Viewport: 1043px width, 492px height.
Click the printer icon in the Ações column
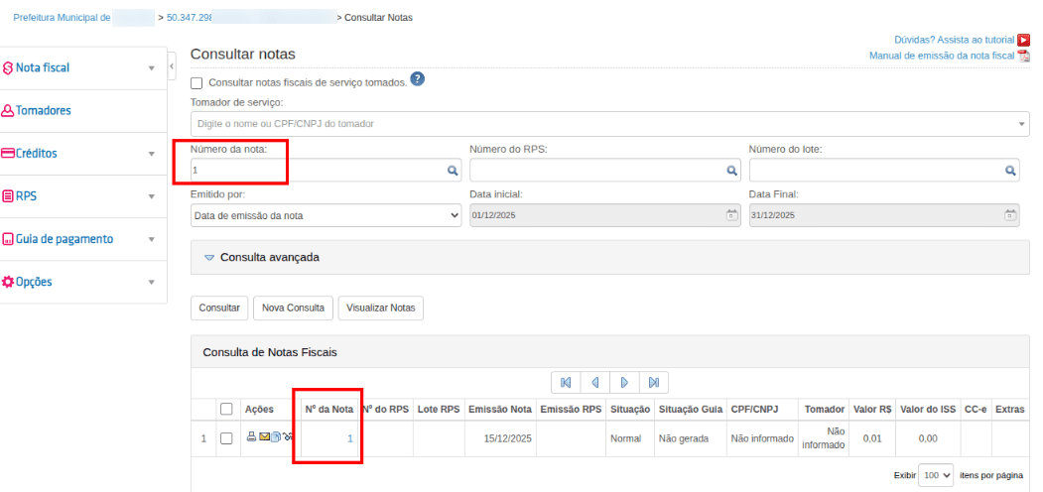pos(251,436)
